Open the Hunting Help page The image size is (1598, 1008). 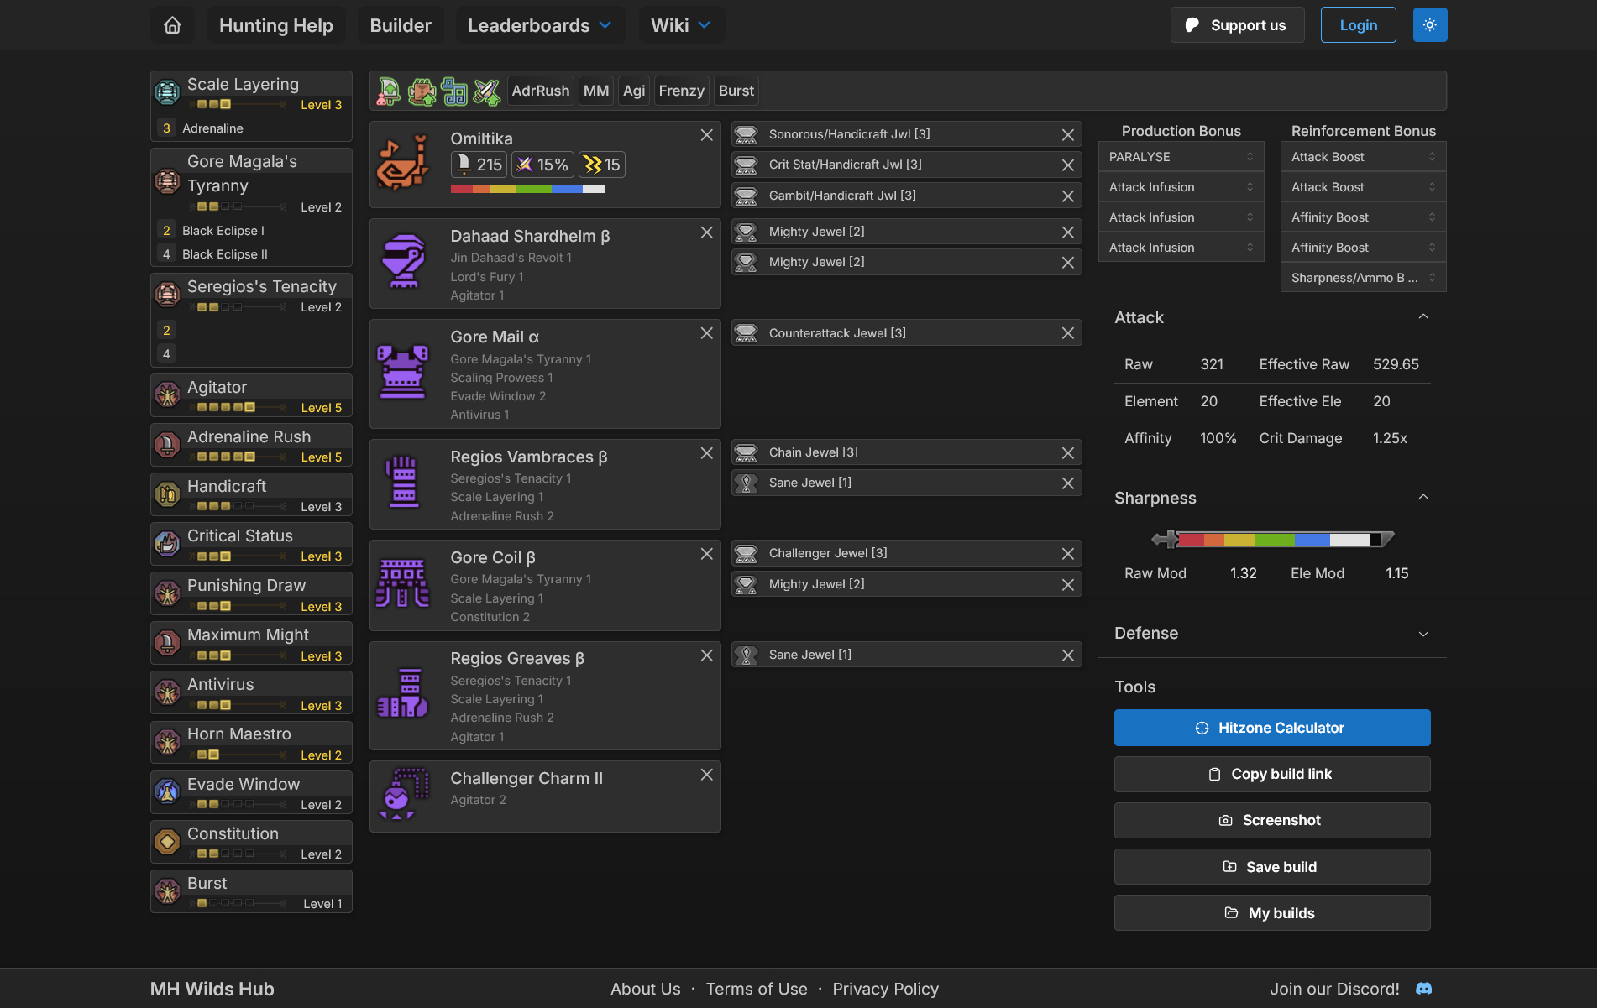tap(276, 25)
